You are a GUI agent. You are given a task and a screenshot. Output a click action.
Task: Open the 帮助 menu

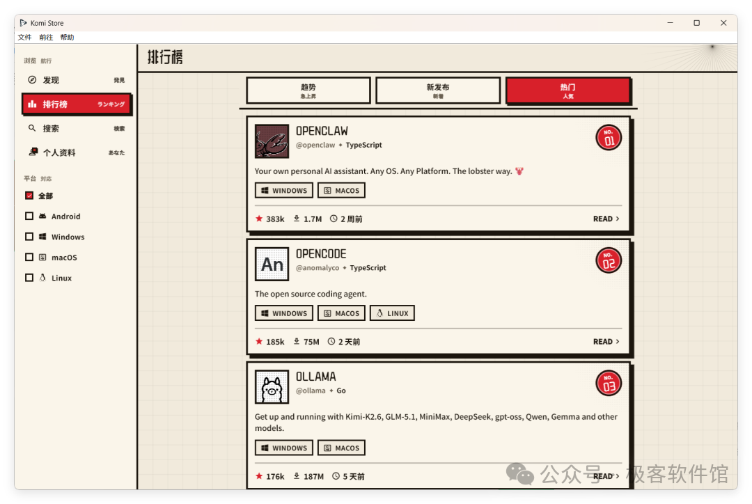(67, 38)
